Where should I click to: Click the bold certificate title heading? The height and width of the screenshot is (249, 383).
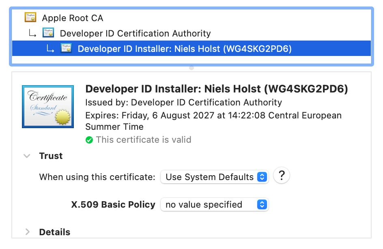[216, 89]
